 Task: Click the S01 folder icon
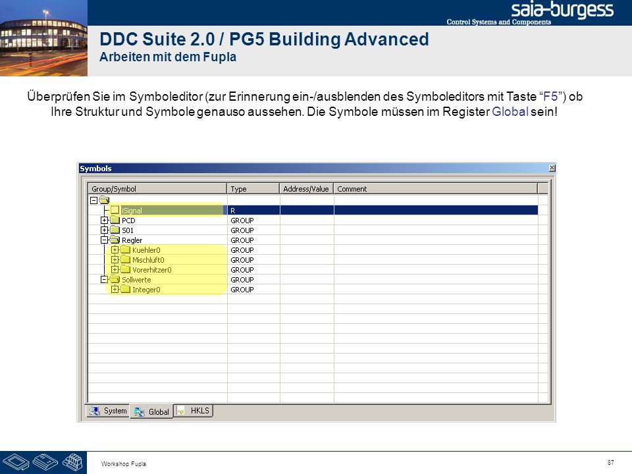[x=115, y=230]
